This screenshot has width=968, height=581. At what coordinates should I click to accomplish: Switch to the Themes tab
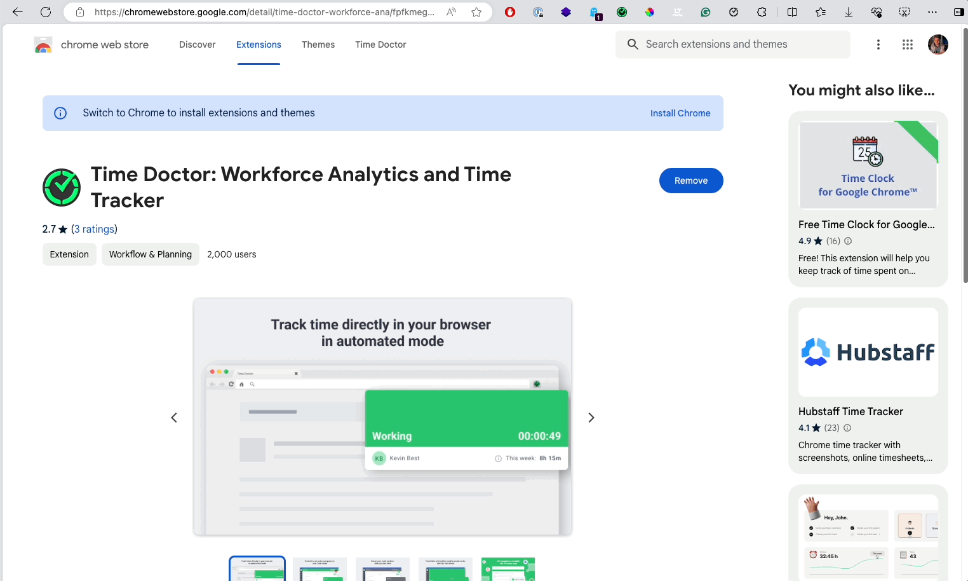[x=318, y=44]
